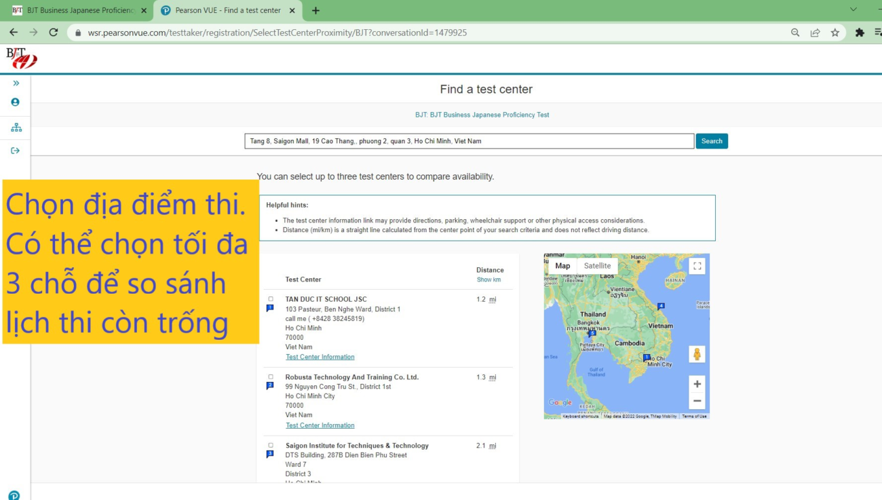This screenshot has width=882, height=500.
Task: Click map marker 1 at Ho Chi Minh City
Action: pos(647,358)
